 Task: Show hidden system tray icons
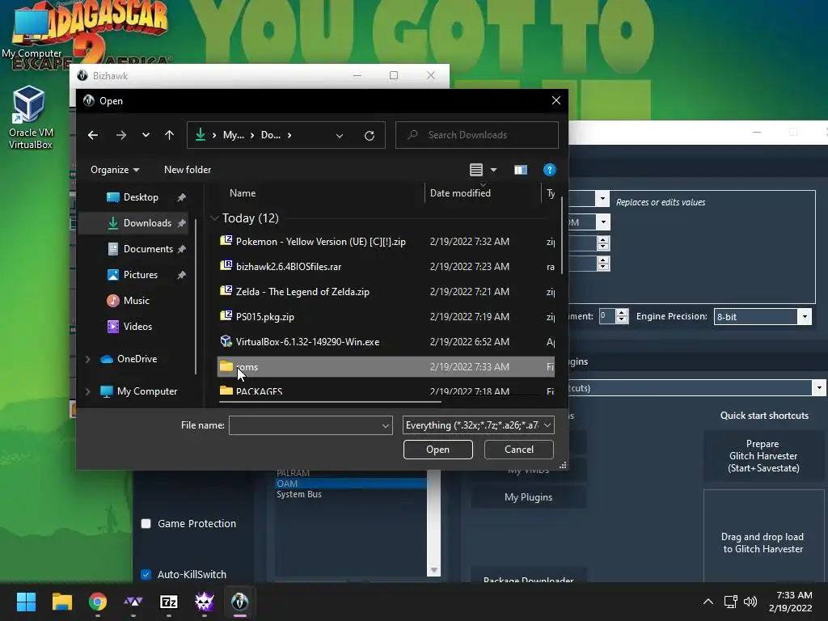708,602
